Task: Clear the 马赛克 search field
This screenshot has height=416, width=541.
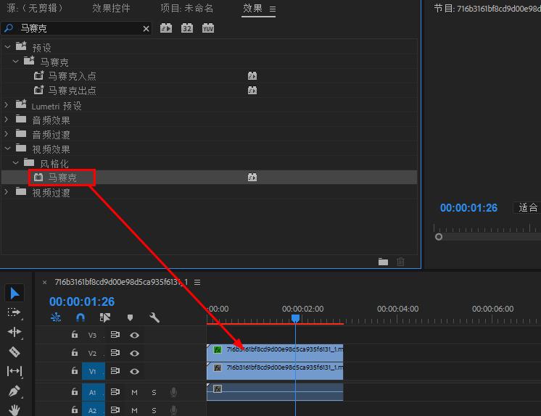Action: click(x=146, y=28)
